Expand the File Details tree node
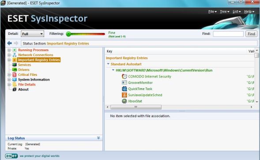This screenshot has height=160, width=260. click(x=9, y=85)
